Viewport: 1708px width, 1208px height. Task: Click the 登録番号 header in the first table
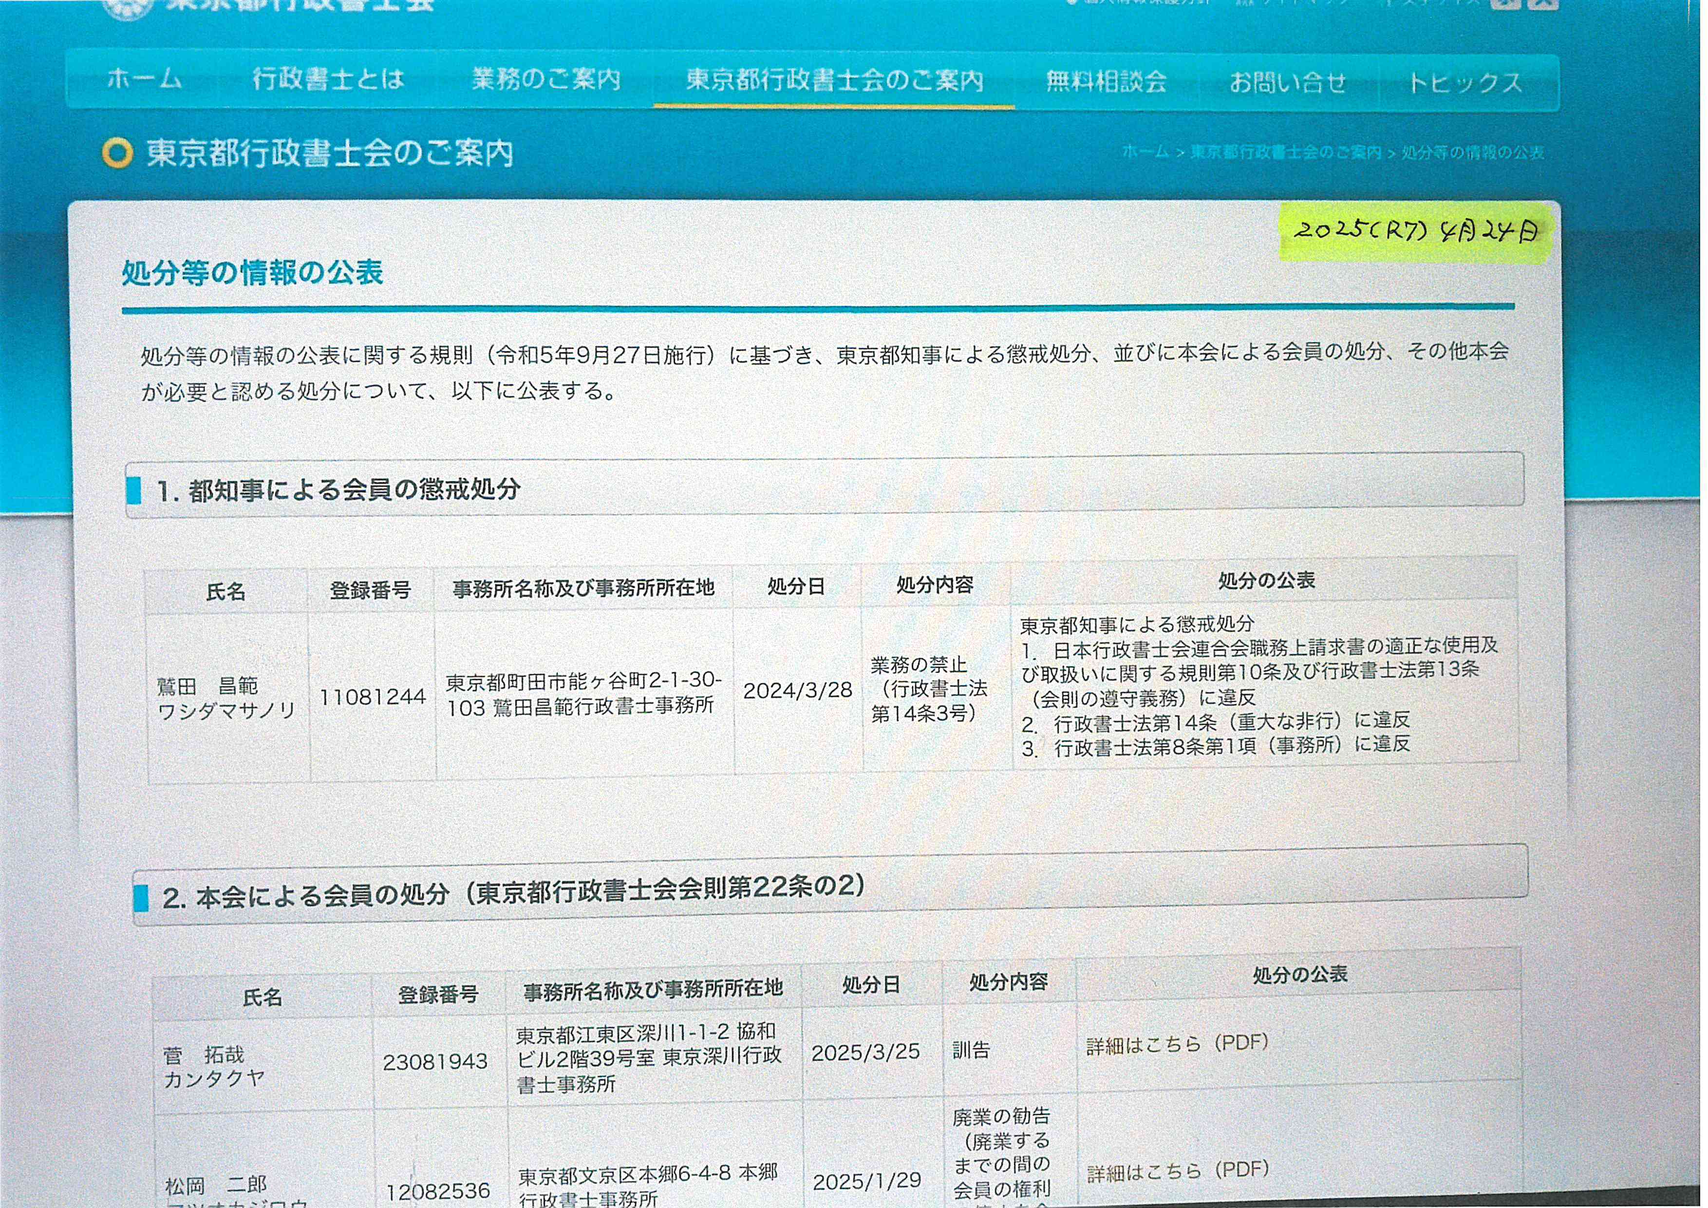pyautogui.click(x=370, y=590)
